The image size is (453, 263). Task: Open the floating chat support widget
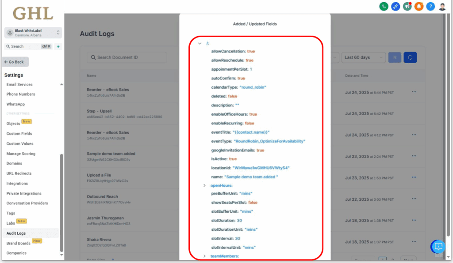tap(438, 247)
